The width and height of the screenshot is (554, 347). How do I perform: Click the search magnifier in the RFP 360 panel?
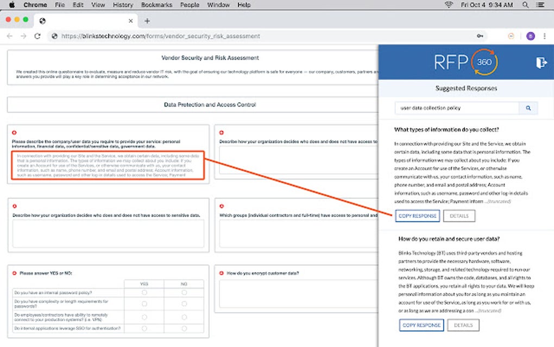[528, 108]
